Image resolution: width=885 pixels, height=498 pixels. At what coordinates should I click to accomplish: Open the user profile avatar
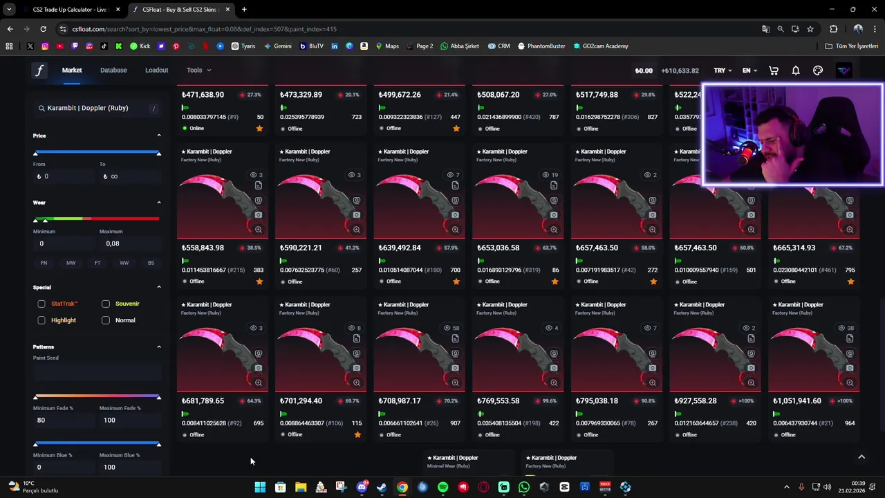[844, 71]
